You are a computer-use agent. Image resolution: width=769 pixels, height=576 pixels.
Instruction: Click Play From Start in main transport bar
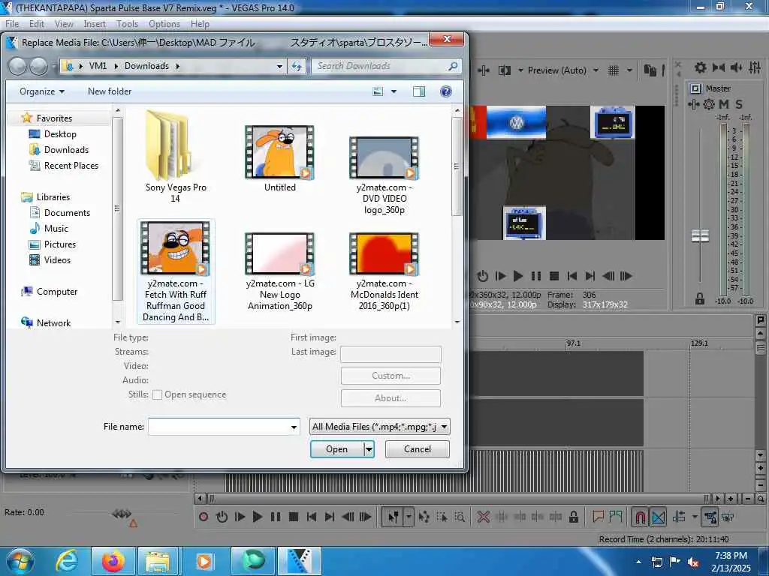240,517
